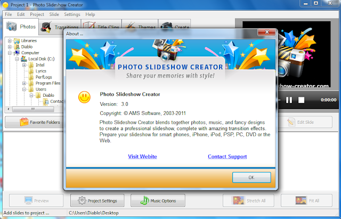Select the Libraries folder icon
The image size is (341, 219).
17,40
